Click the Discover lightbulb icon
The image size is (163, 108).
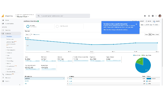pyautogui.click(x=3, y=78)
